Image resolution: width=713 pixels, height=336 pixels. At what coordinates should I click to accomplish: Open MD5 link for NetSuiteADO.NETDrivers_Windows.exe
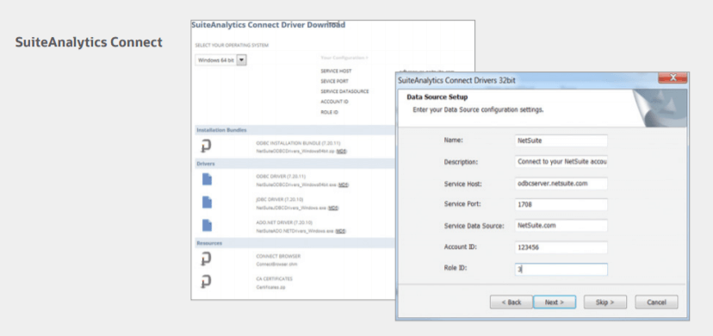341,231
